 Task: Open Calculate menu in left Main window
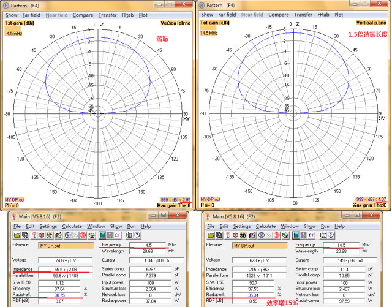[x=72, y=226]
